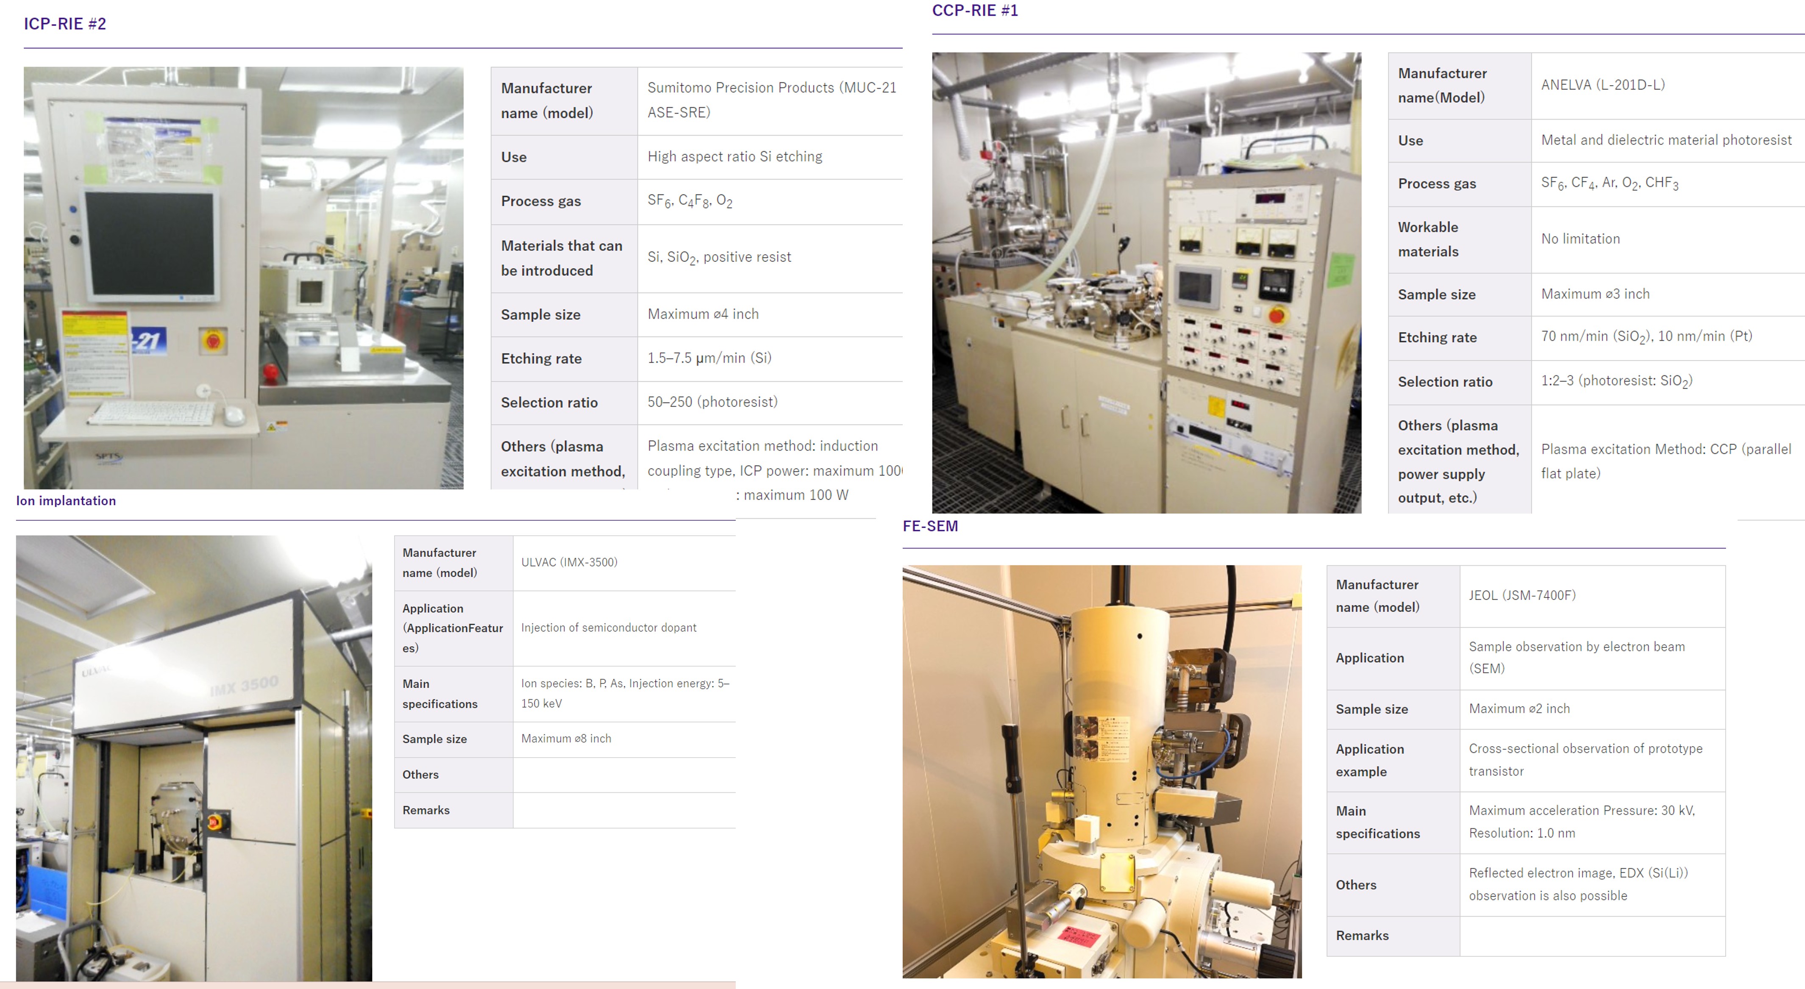Click the Metal and dielectric material photoresist cell
1805x989 pixels.
pyautogui.click(x=1668, y=140)
